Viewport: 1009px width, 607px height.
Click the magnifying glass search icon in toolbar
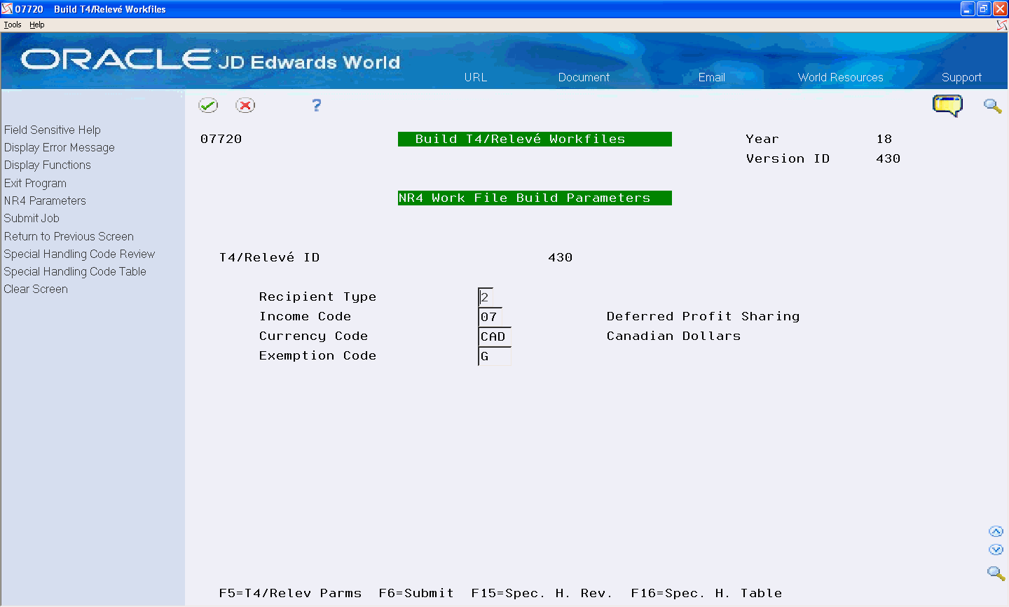992,106
